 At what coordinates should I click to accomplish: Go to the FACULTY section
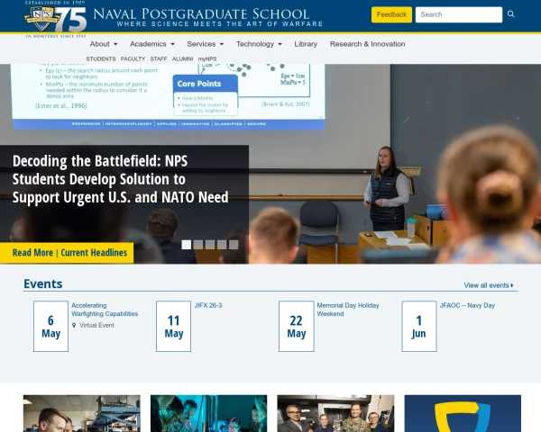(133, 58)
